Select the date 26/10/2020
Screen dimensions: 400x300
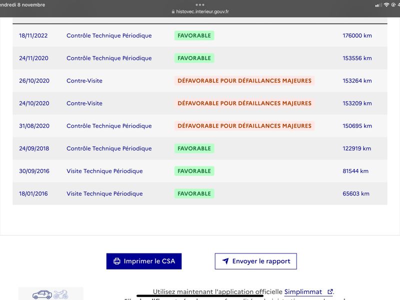[34, 80]
